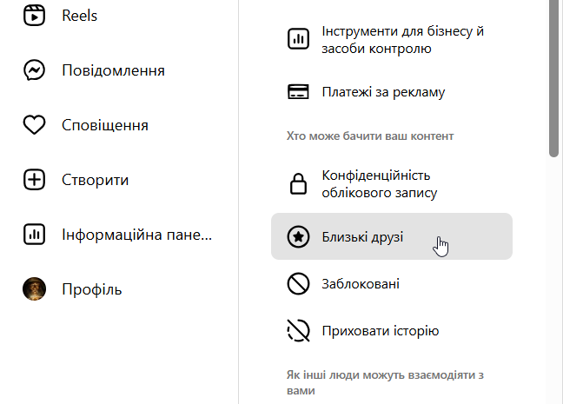Click the settings panel vertical scrollbar

pyautogui.click(x=554, y=78)
